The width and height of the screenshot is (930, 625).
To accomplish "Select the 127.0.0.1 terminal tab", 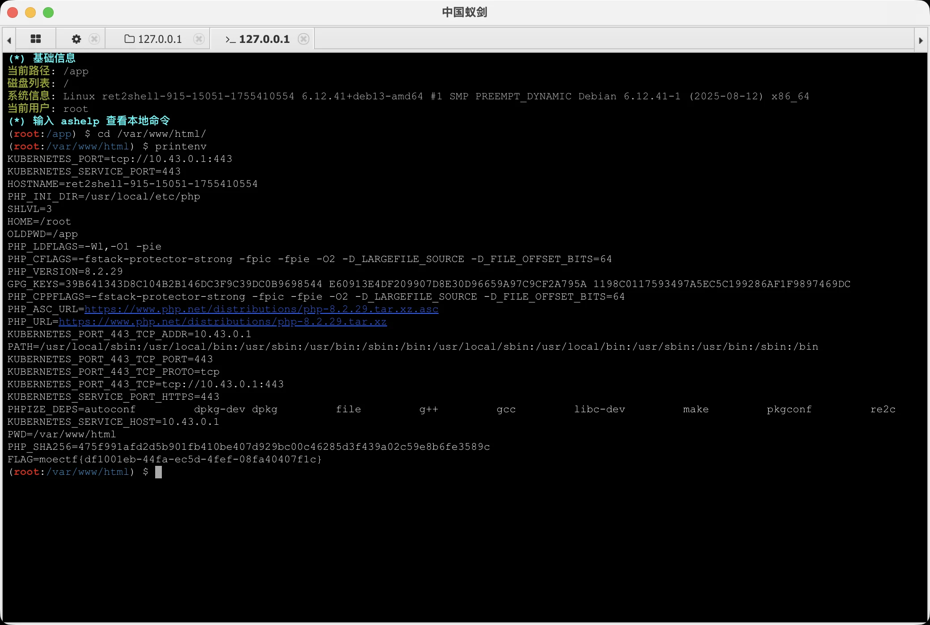I will pos(264,39).
